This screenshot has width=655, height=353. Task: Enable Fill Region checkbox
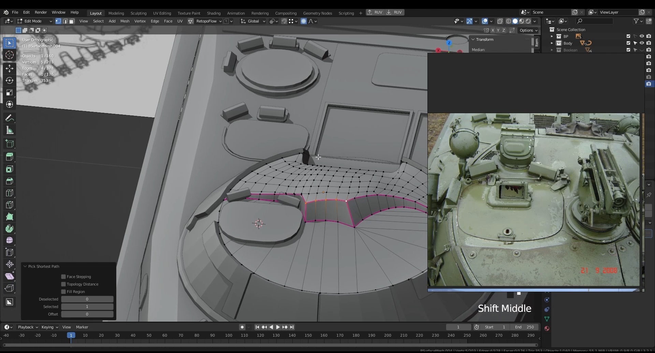coord(63,292)
